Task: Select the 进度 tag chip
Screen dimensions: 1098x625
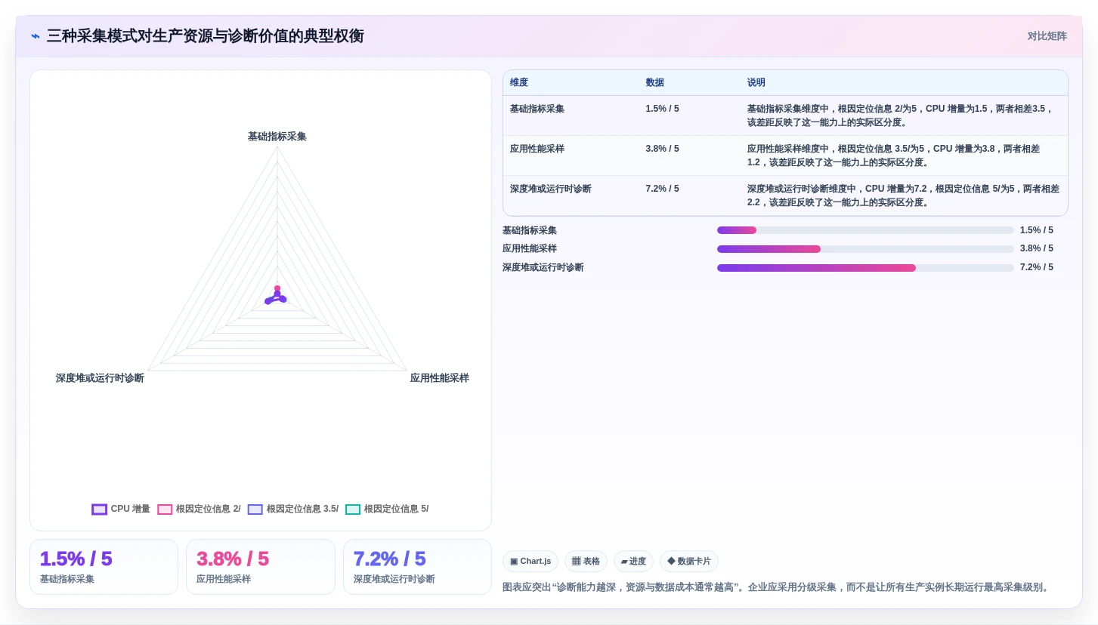Action: tap(633, 561)
